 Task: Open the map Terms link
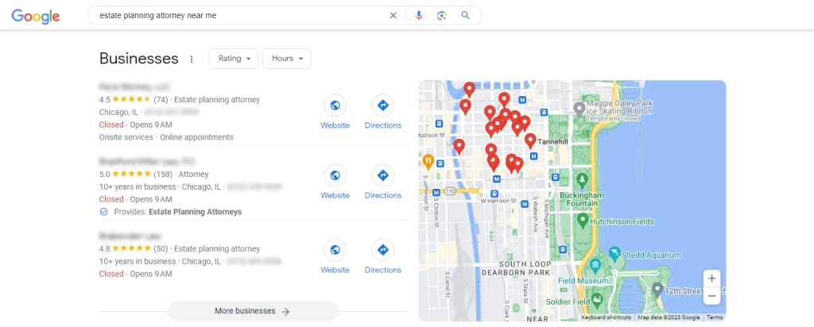(x=715, y=317)
